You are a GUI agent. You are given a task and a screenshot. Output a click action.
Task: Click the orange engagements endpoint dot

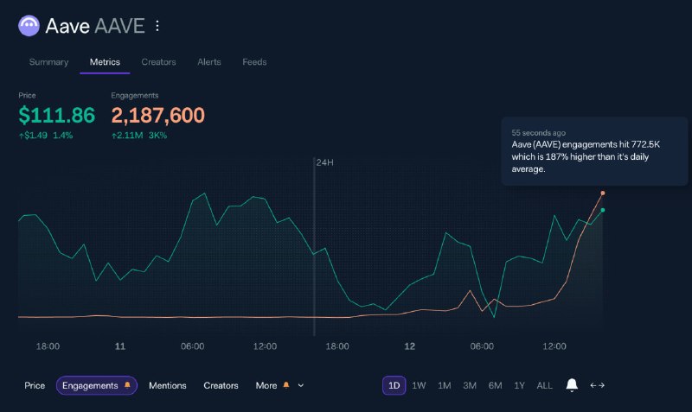[602, 193]
